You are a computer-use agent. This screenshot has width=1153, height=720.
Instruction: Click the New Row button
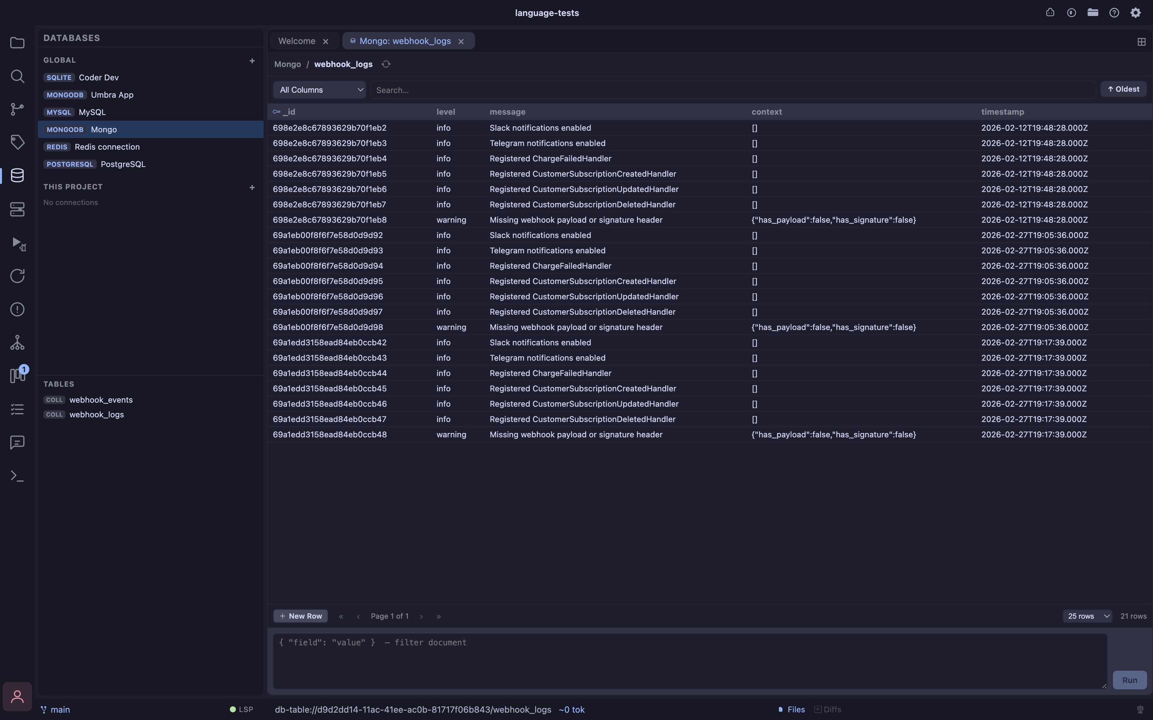click(300, 616)
